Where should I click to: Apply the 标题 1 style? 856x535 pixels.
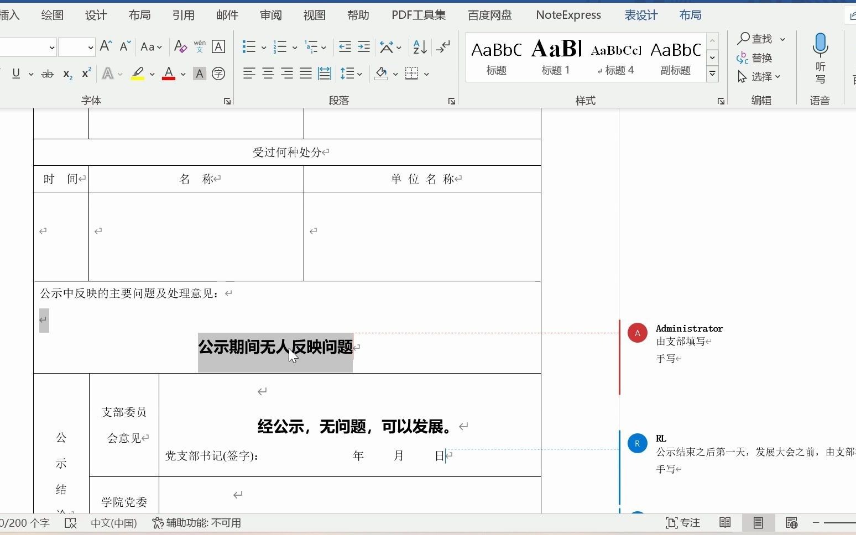pyautogui.click(x=556, y=57)
